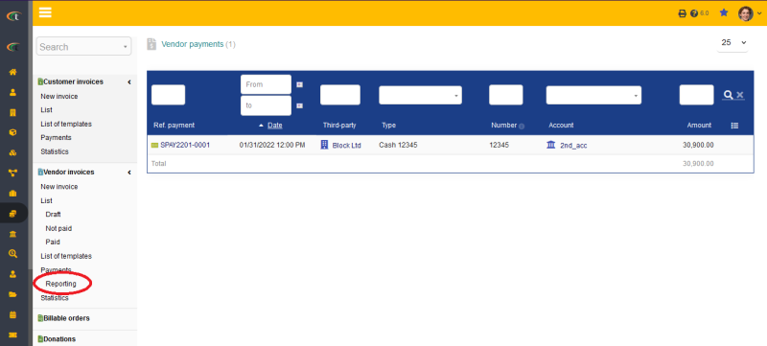This screenshot has width=767, height=346.
Task: Open the calendar picker beside to date
Action: pyautogui.click(x=300, y=105)
